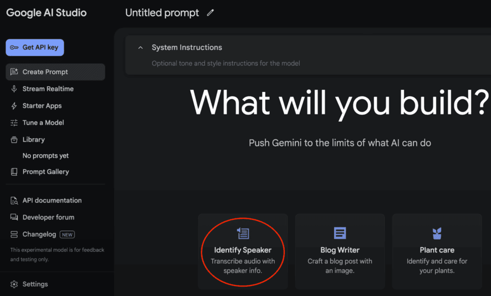Click the Plant care title text

pyautogui.click(x=437, y=250)
